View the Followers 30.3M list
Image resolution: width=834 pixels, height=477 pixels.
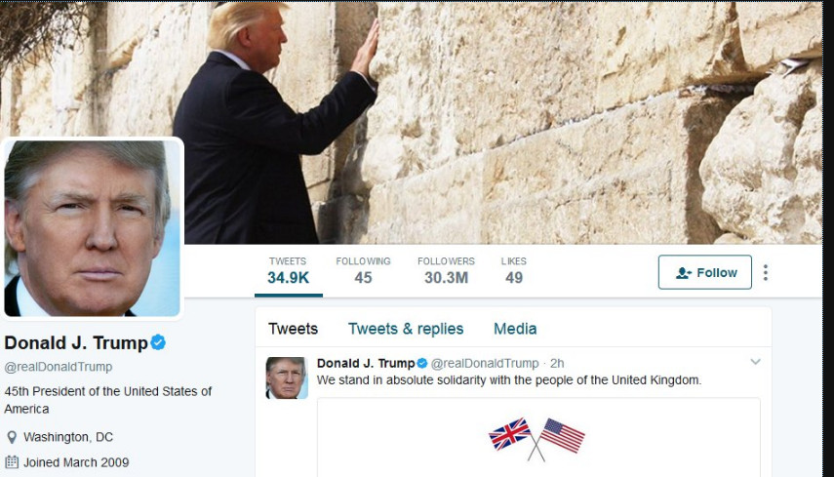[x=446, y=270]
